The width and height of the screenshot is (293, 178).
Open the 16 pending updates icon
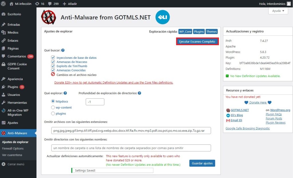(x=39, y=4)
